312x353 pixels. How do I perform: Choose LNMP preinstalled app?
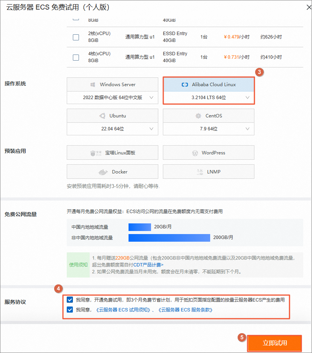(x=209, y=172)
